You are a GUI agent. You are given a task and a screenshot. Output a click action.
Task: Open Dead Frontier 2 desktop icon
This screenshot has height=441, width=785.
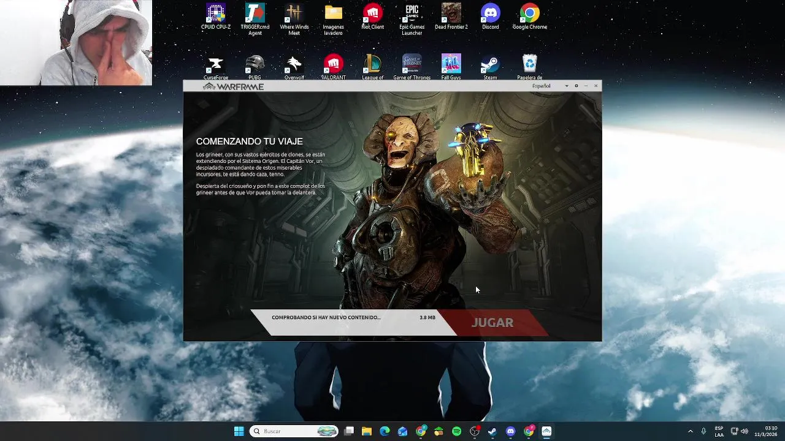tap(451, 17)
